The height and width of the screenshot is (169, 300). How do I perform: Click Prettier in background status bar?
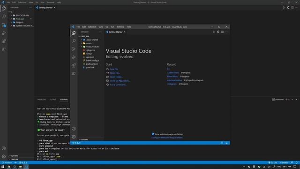[x=284, y=163]
